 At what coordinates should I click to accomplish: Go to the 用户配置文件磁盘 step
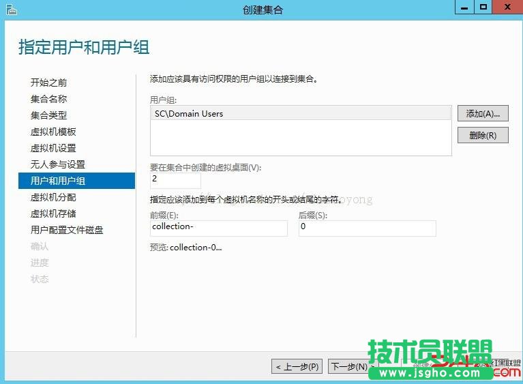[x=67, y=230]
